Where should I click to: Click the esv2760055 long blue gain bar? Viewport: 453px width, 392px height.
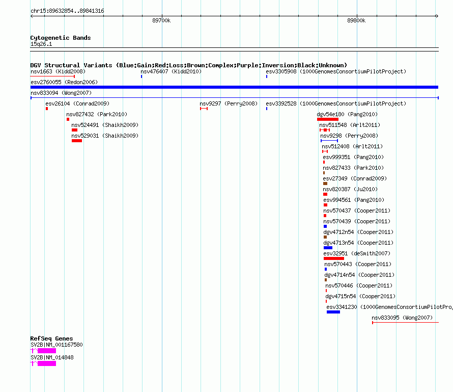[234, 87]
